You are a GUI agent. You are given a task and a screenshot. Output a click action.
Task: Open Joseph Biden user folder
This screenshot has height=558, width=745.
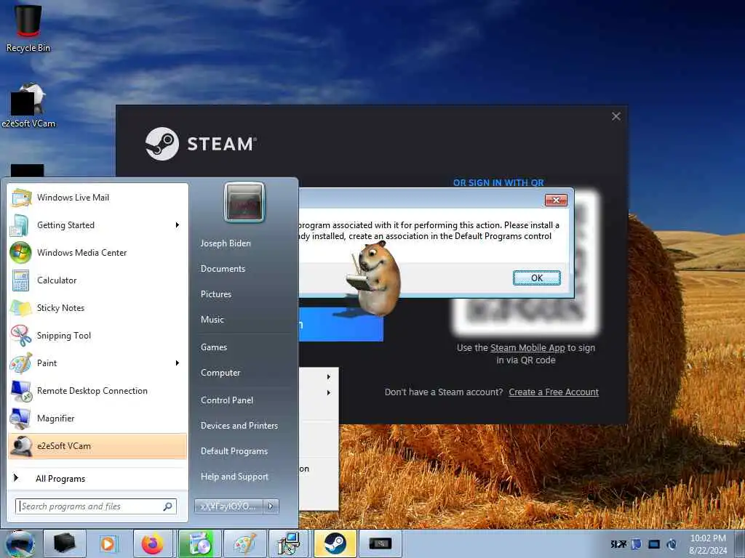pyautogui.click(x=226, y=243)
